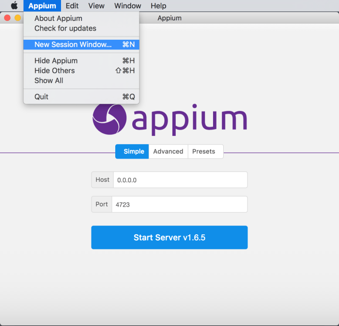This screenshot has height=326, width=339.
Task: Switch to the Advanced tab
Action: pyautogui.click(x=168, y=151)
